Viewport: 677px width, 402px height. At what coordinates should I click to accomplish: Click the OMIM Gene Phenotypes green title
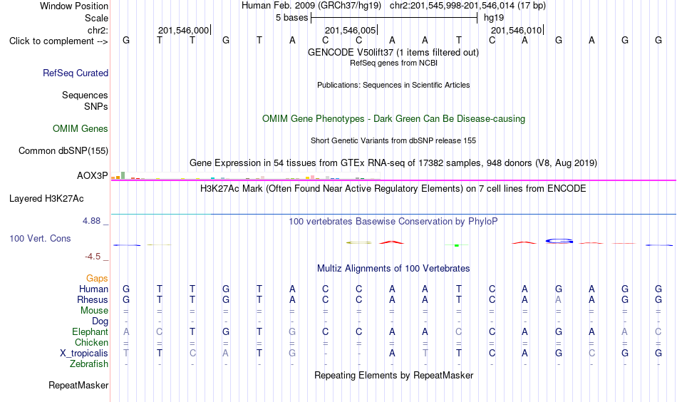pyautogui.click(x=393, y=119)
